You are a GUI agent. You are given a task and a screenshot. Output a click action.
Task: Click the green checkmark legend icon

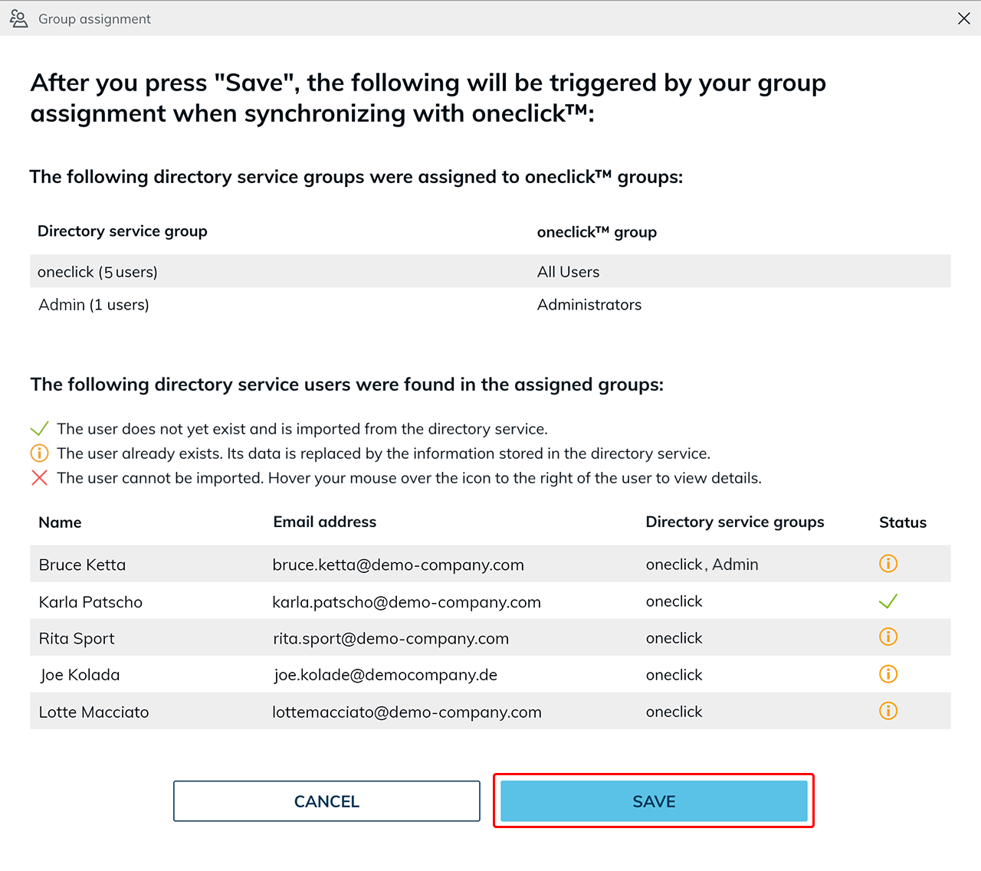point(40,429)
